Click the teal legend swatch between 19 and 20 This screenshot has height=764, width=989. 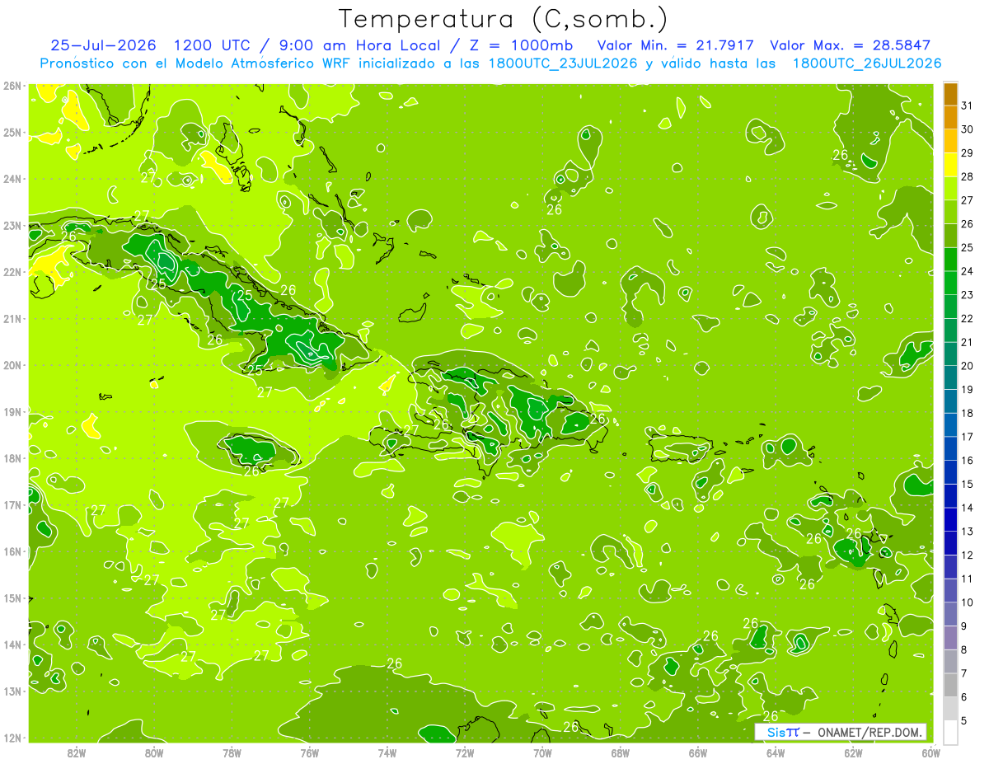(950, 377)
